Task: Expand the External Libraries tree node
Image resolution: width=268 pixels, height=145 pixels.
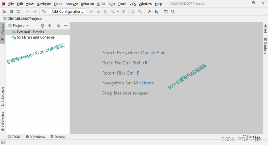Action: (28, 32)
